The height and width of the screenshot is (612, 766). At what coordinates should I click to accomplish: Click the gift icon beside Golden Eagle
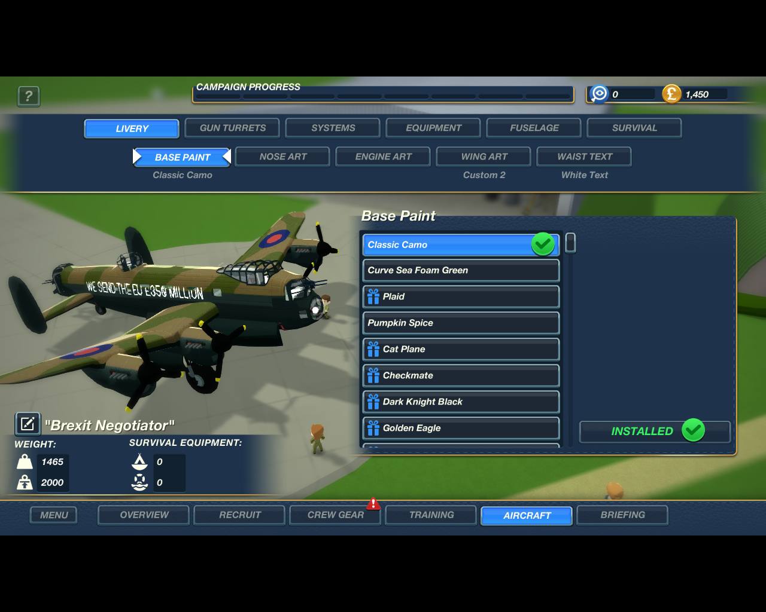click(x=373, y=428)
